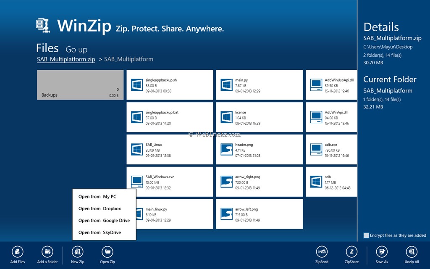Select the singleappbackup.sh file icon
Screen dimensions: 430x269
click(x=137, y=85)
